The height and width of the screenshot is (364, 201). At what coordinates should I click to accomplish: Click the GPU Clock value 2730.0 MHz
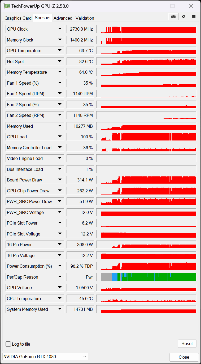80,29
